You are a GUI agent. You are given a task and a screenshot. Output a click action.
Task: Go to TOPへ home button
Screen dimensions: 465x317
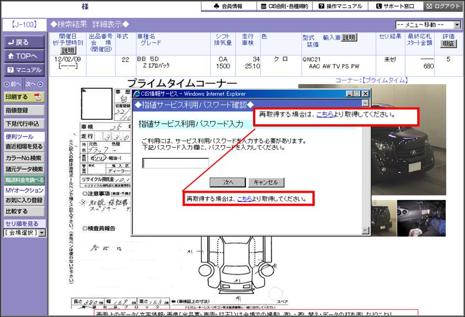(x=24, y=56)
